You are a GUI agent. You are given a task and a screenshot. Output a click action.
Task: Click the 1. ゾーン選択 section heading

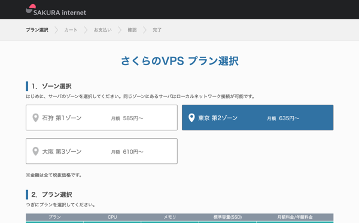(x=51, y=86)
